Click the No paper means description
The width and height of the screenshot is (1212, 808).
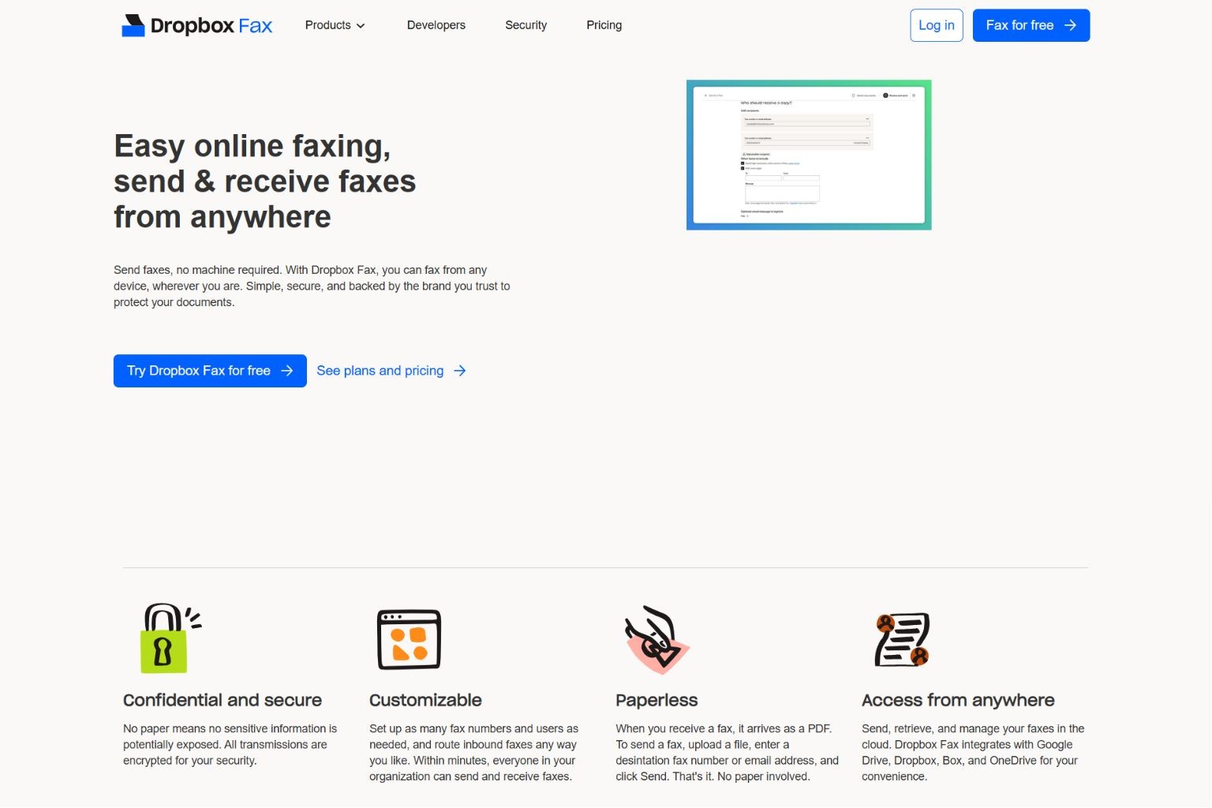pyautogui.click(x=230, y=744)
